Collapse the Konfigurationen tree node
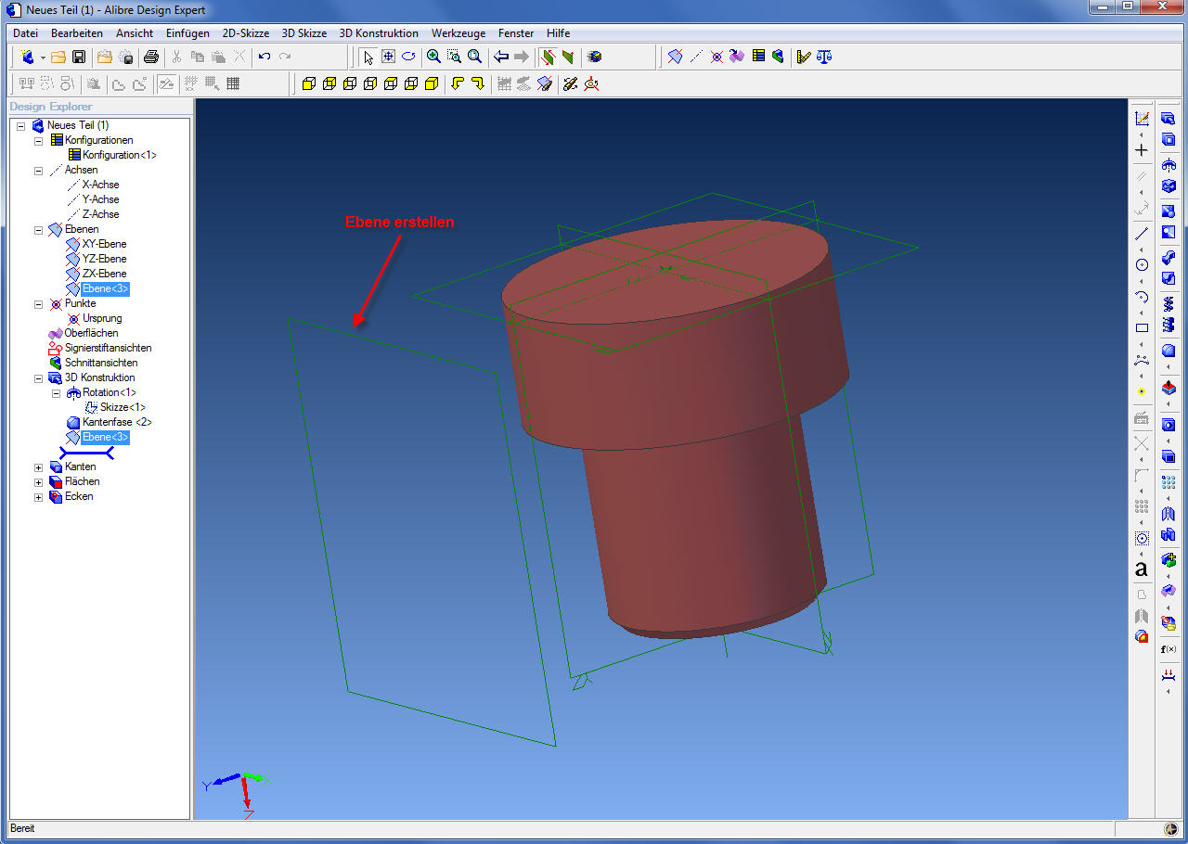Screen dimensions: 1188x844 coord(38,140)
